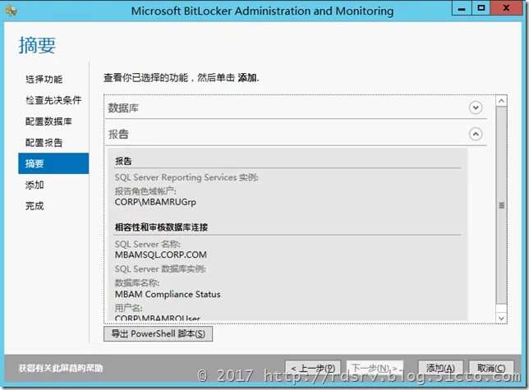The image size is (529, 390).
Task: Open 获得有关此屏幕的帮助 help link
Action: [x=61, y=368]
